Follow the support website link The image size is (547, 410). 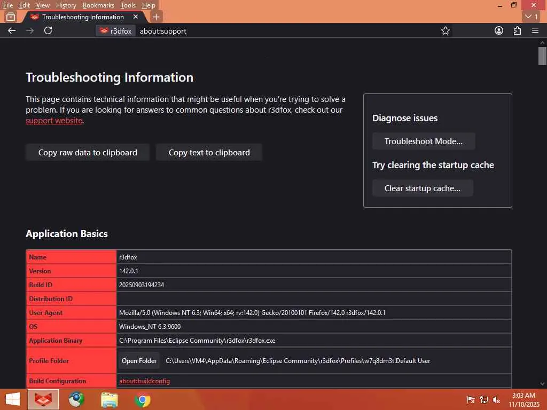click(54, 121)
